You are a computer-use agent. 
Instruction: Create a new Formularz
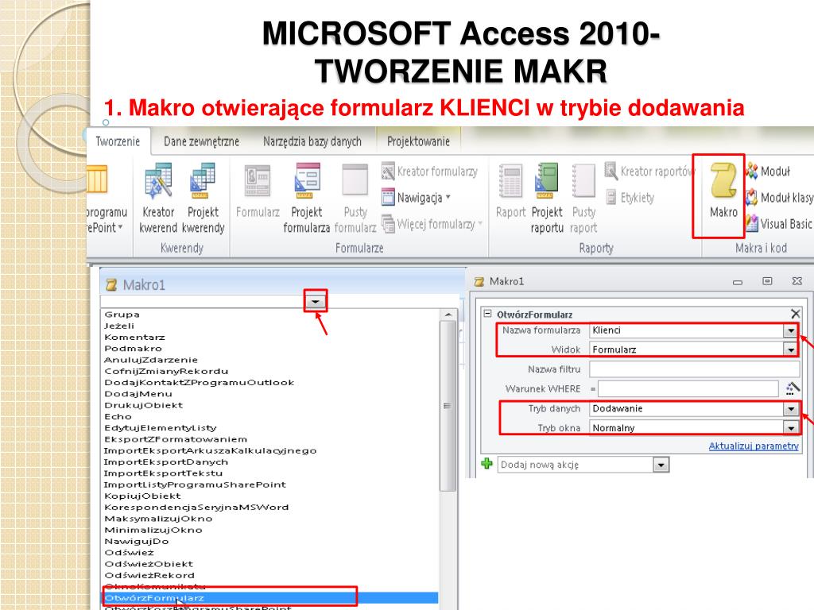coord(258,191)
